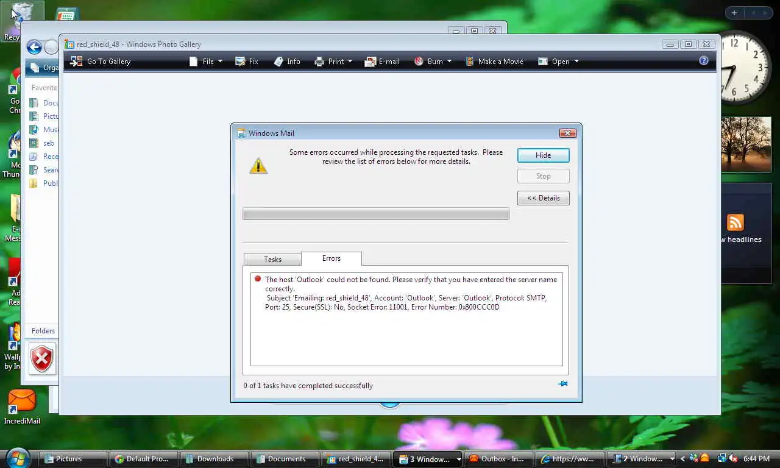This screenshot has width=780, height=468.
Task: Select seb in Explorer favorites
Action: point(42,143)
